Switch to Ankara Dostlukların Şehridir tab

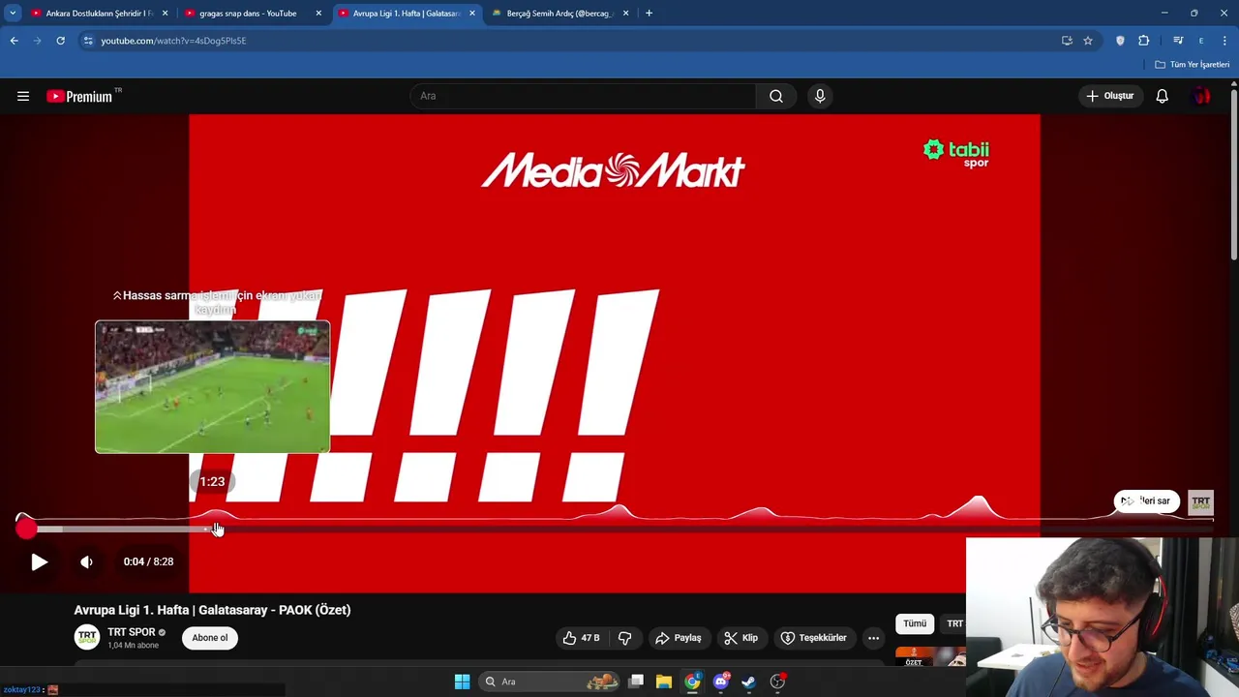(100, 14)
